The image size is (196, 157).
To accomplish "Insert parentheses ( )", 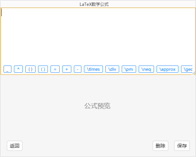I will click(43, 69).
